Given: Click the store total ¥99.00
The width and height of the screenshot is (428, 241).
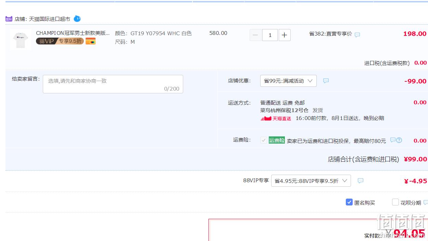Looking at the screenshot, I should [415, 159].
